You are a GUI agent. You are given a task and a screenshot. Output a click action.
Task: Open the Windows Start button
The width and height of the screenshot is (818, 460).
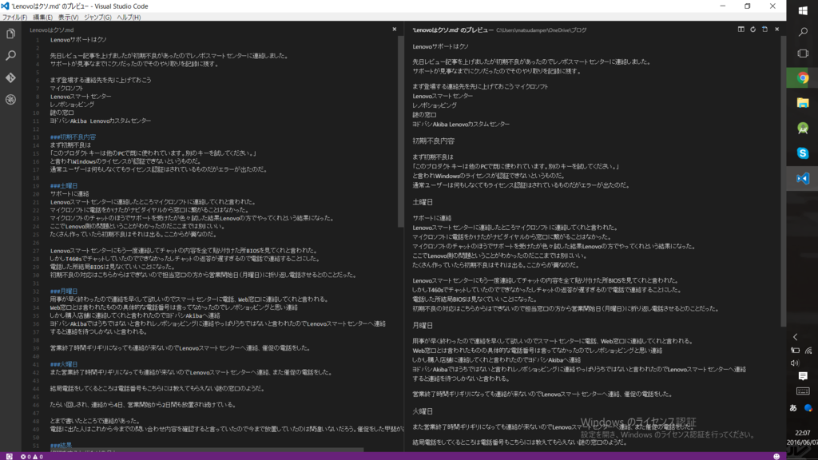point(803,10)
